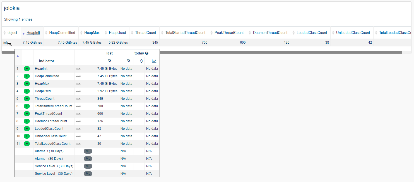Click the DaemonThreadCount column header
The height and width of the screenshot is (182, 414).
click(270, 33)
